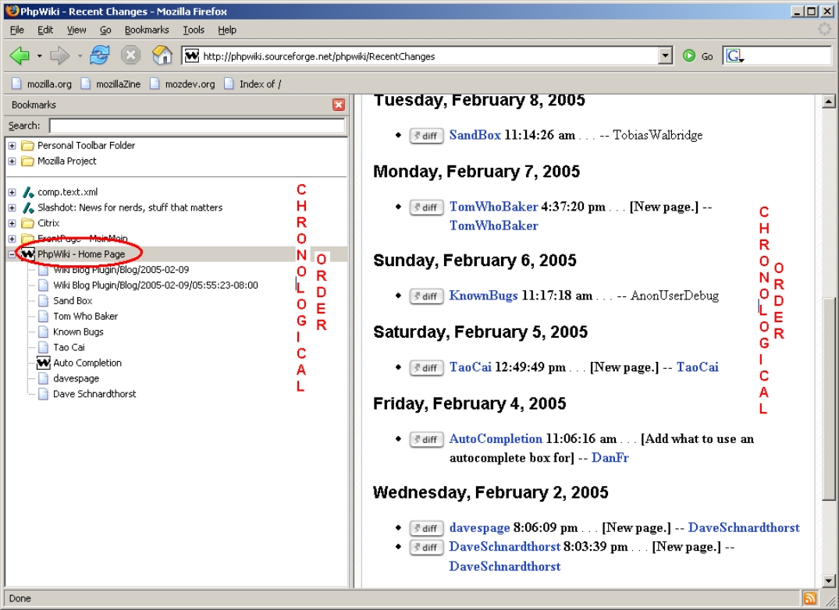
Task: Select the Tom Who Baker bookmark
Action: pos(85,316)
